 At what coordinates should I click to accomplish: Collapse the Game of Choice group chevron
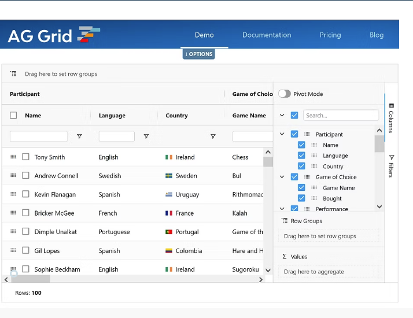(x=282, y=177)
